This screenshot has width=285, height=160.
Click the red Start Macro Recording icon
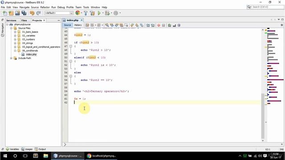(x=159, y=25)
